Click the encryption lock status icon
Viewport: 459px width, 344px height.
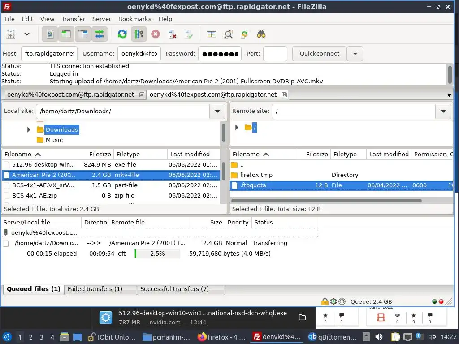(325, 301)
